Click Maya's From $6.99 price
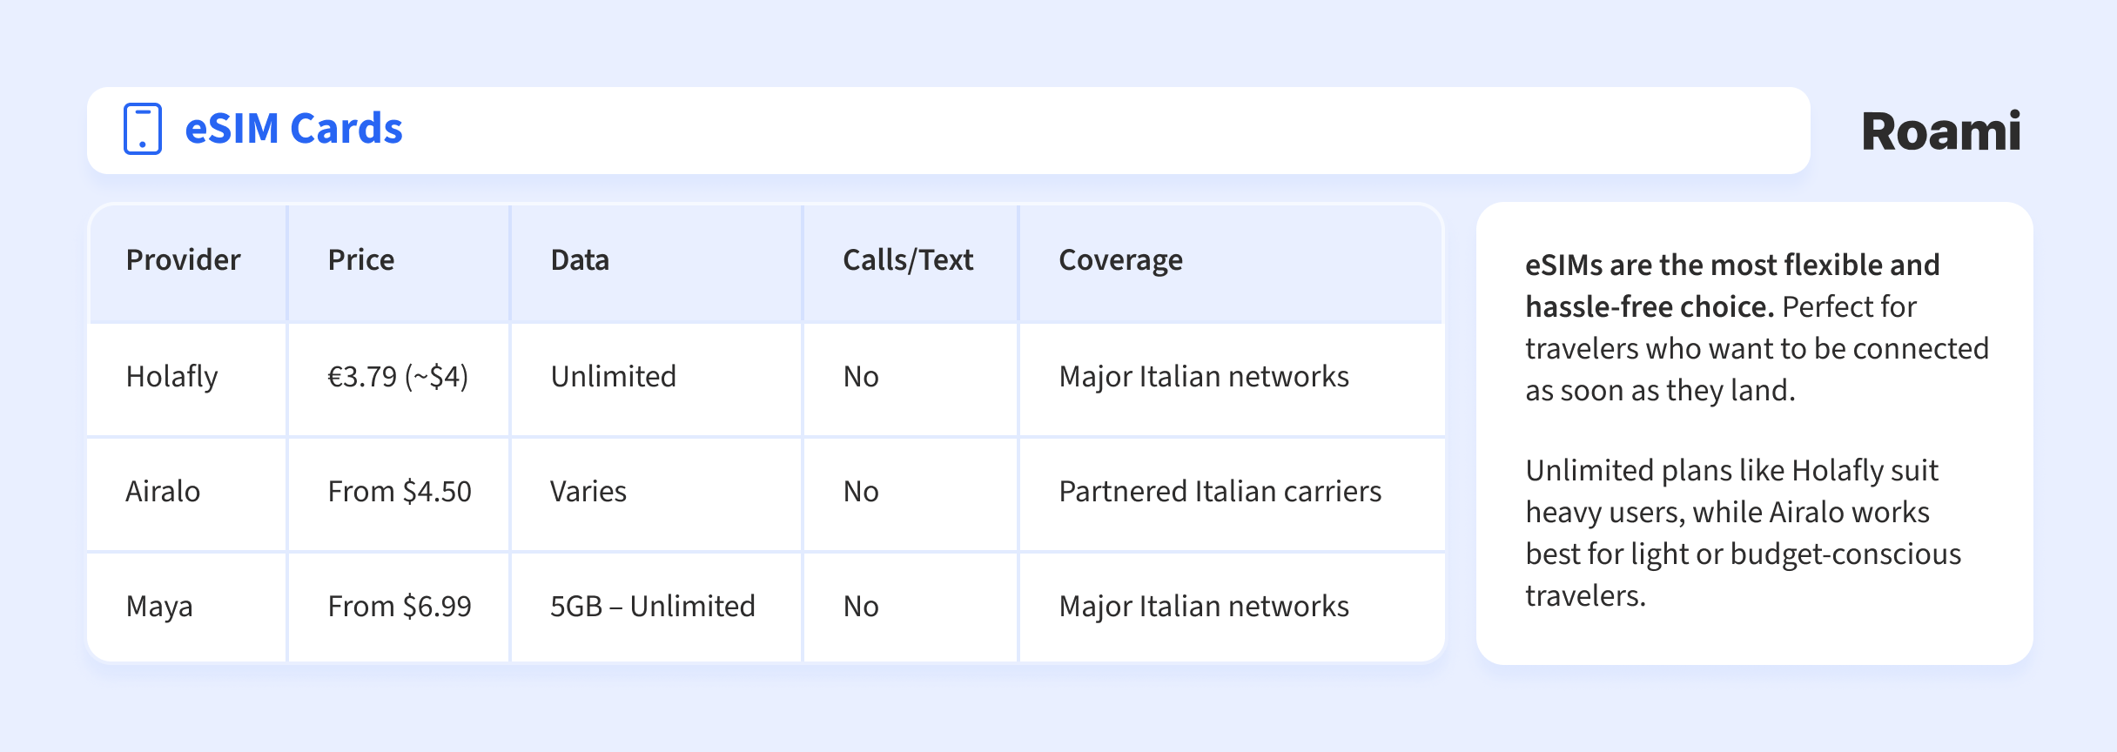 400,607
